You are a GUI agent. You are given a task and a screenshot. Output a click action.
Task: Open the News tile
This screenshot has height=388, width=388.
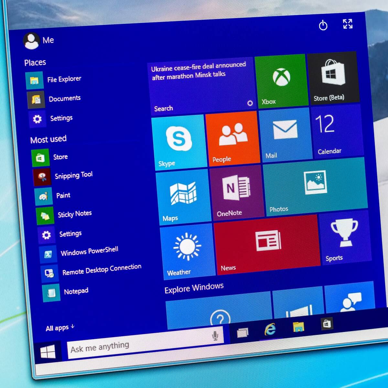[x=266, y=245]
